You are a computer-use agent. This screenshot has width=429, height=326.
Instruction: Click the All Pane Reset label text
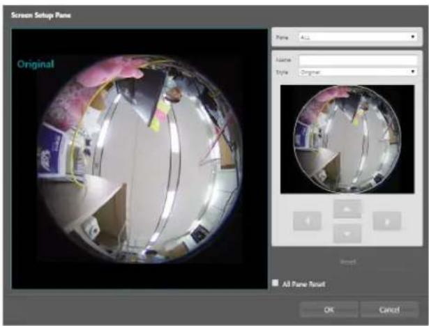303,284
